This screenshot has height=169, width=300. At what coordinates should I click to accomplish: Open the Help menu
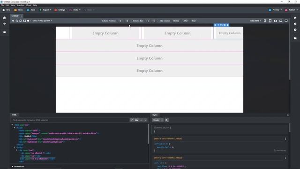35,5
